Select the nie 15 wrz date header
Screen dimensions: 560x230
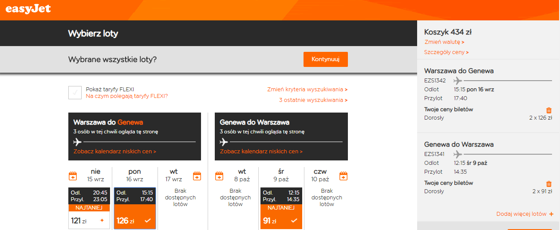click(x=95, y=175)
